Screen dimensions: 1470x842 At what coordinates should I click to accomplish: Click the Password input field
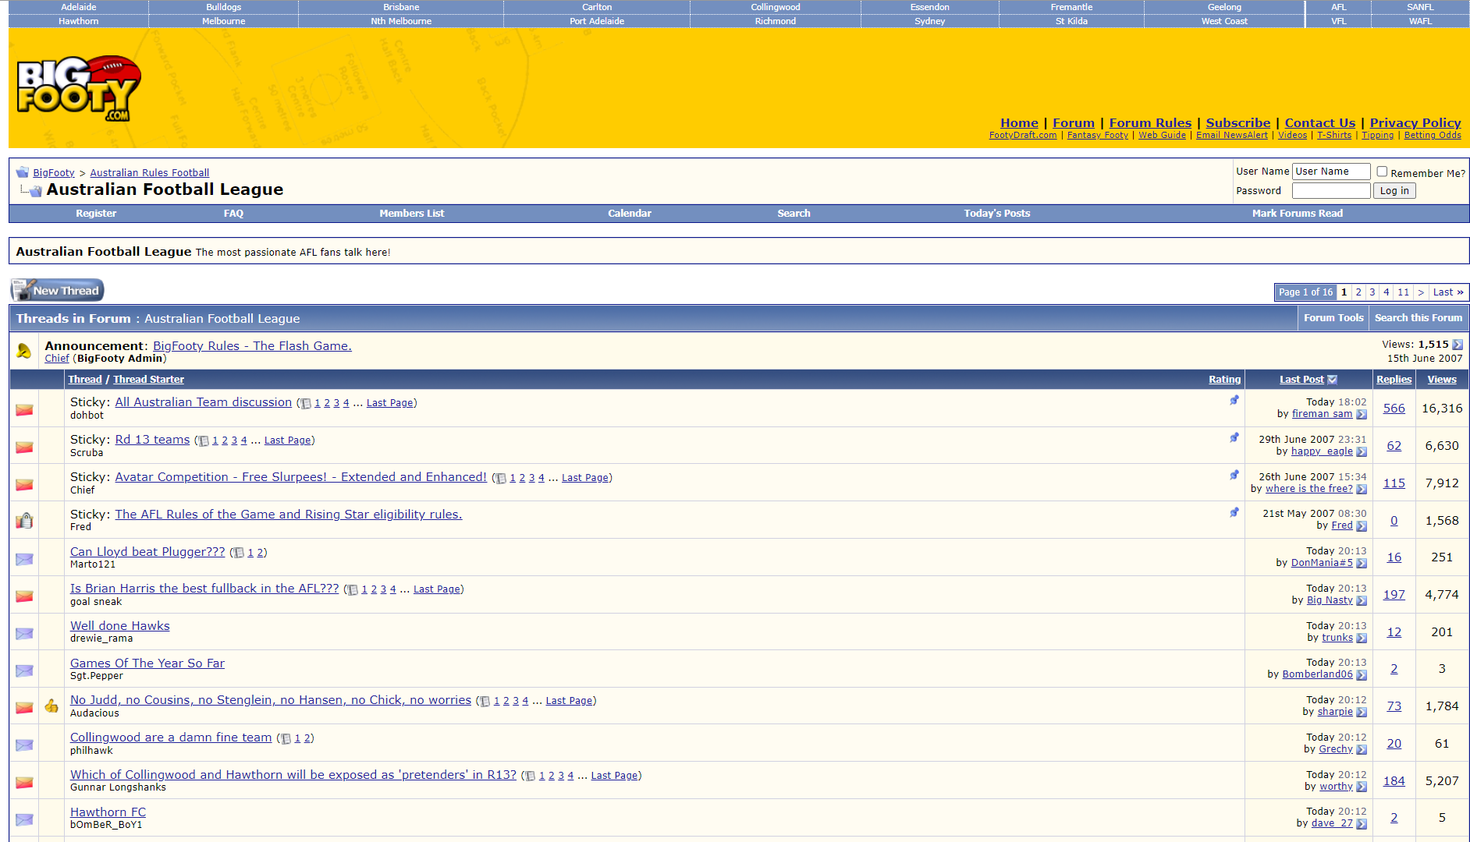pyautogui.click(x=1331, y=191)
